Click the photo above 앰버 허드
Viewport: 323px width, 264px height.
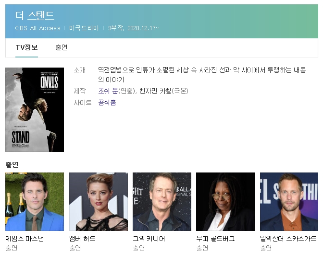point(98,202)
